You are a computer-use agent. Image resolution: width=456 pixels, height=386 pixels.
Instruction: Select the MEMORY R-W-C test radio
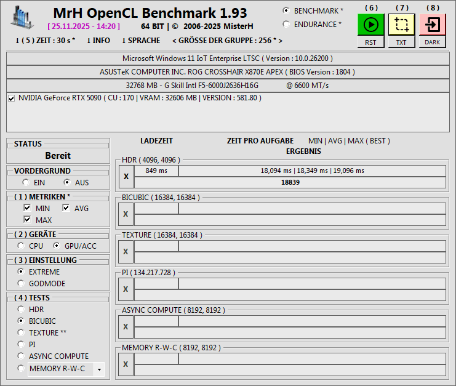[x=21, y=368]
